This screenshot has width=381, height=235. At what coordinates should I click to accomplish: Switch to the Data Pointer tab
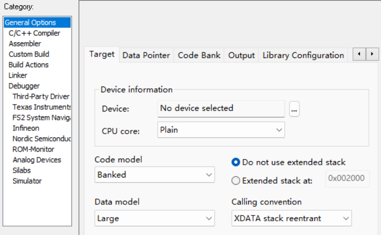click(x=146, y=55)
